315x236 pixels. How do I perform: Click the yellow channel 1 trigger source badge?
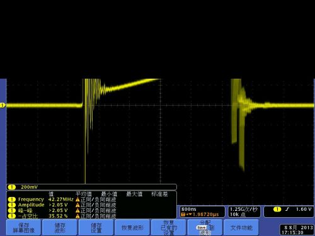tap(277, 209)
